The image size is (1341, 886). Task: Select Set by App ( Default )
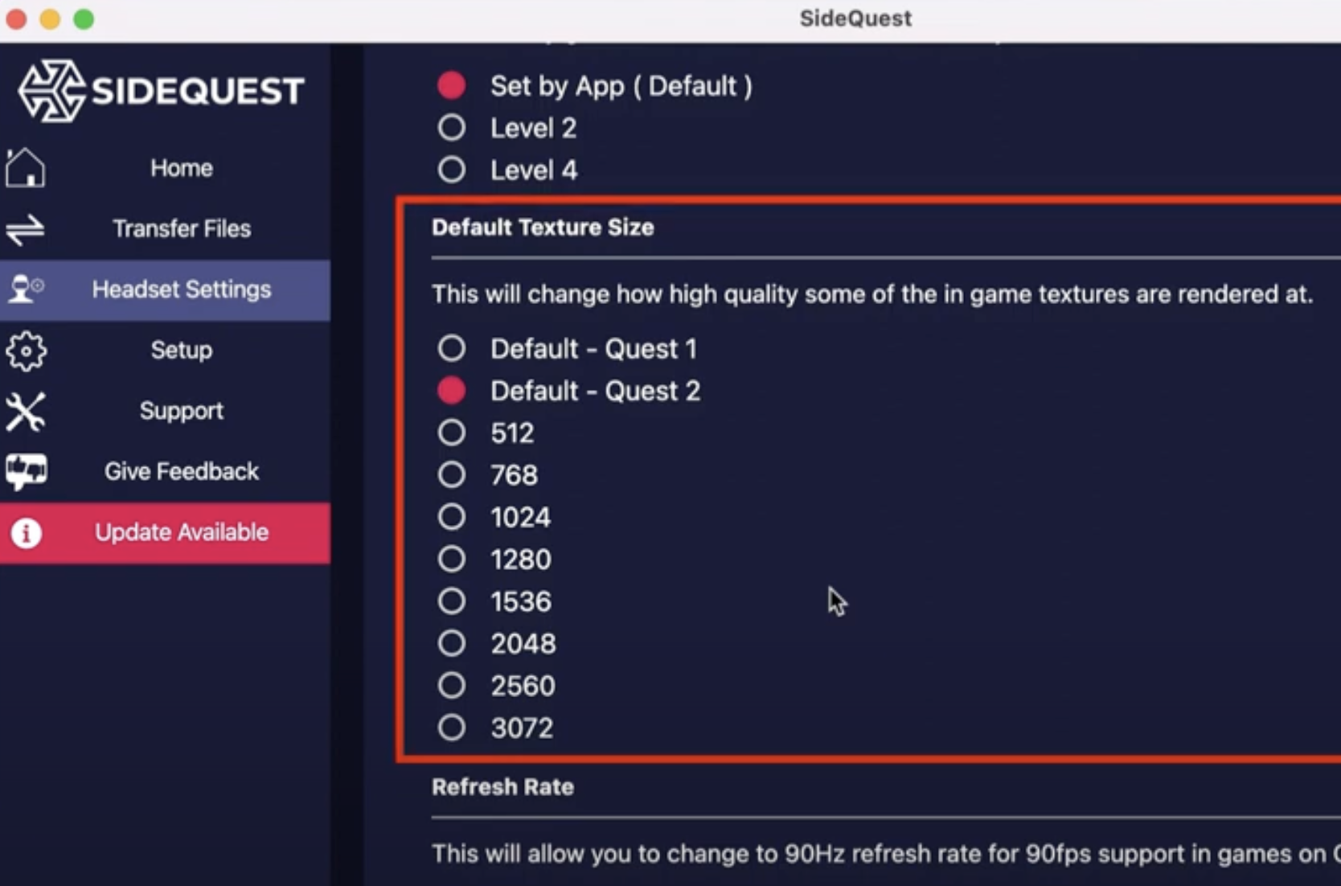pos(451,85)
